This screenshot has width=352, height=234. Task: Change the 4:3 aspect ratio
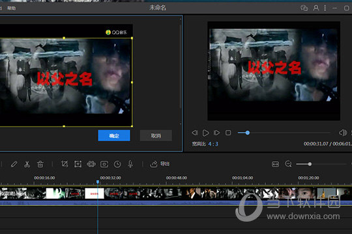tap(213, 144)
